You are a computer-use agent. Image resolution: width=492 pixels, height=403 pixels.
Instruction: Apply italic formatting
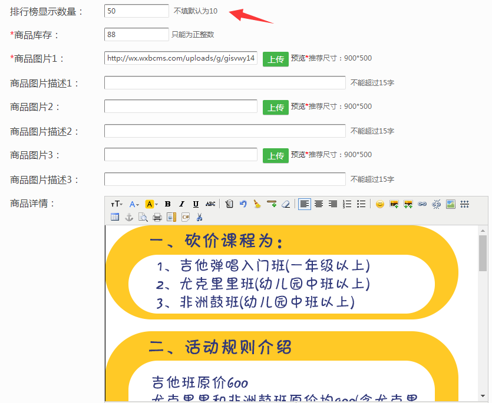click(x=182, y=204)
